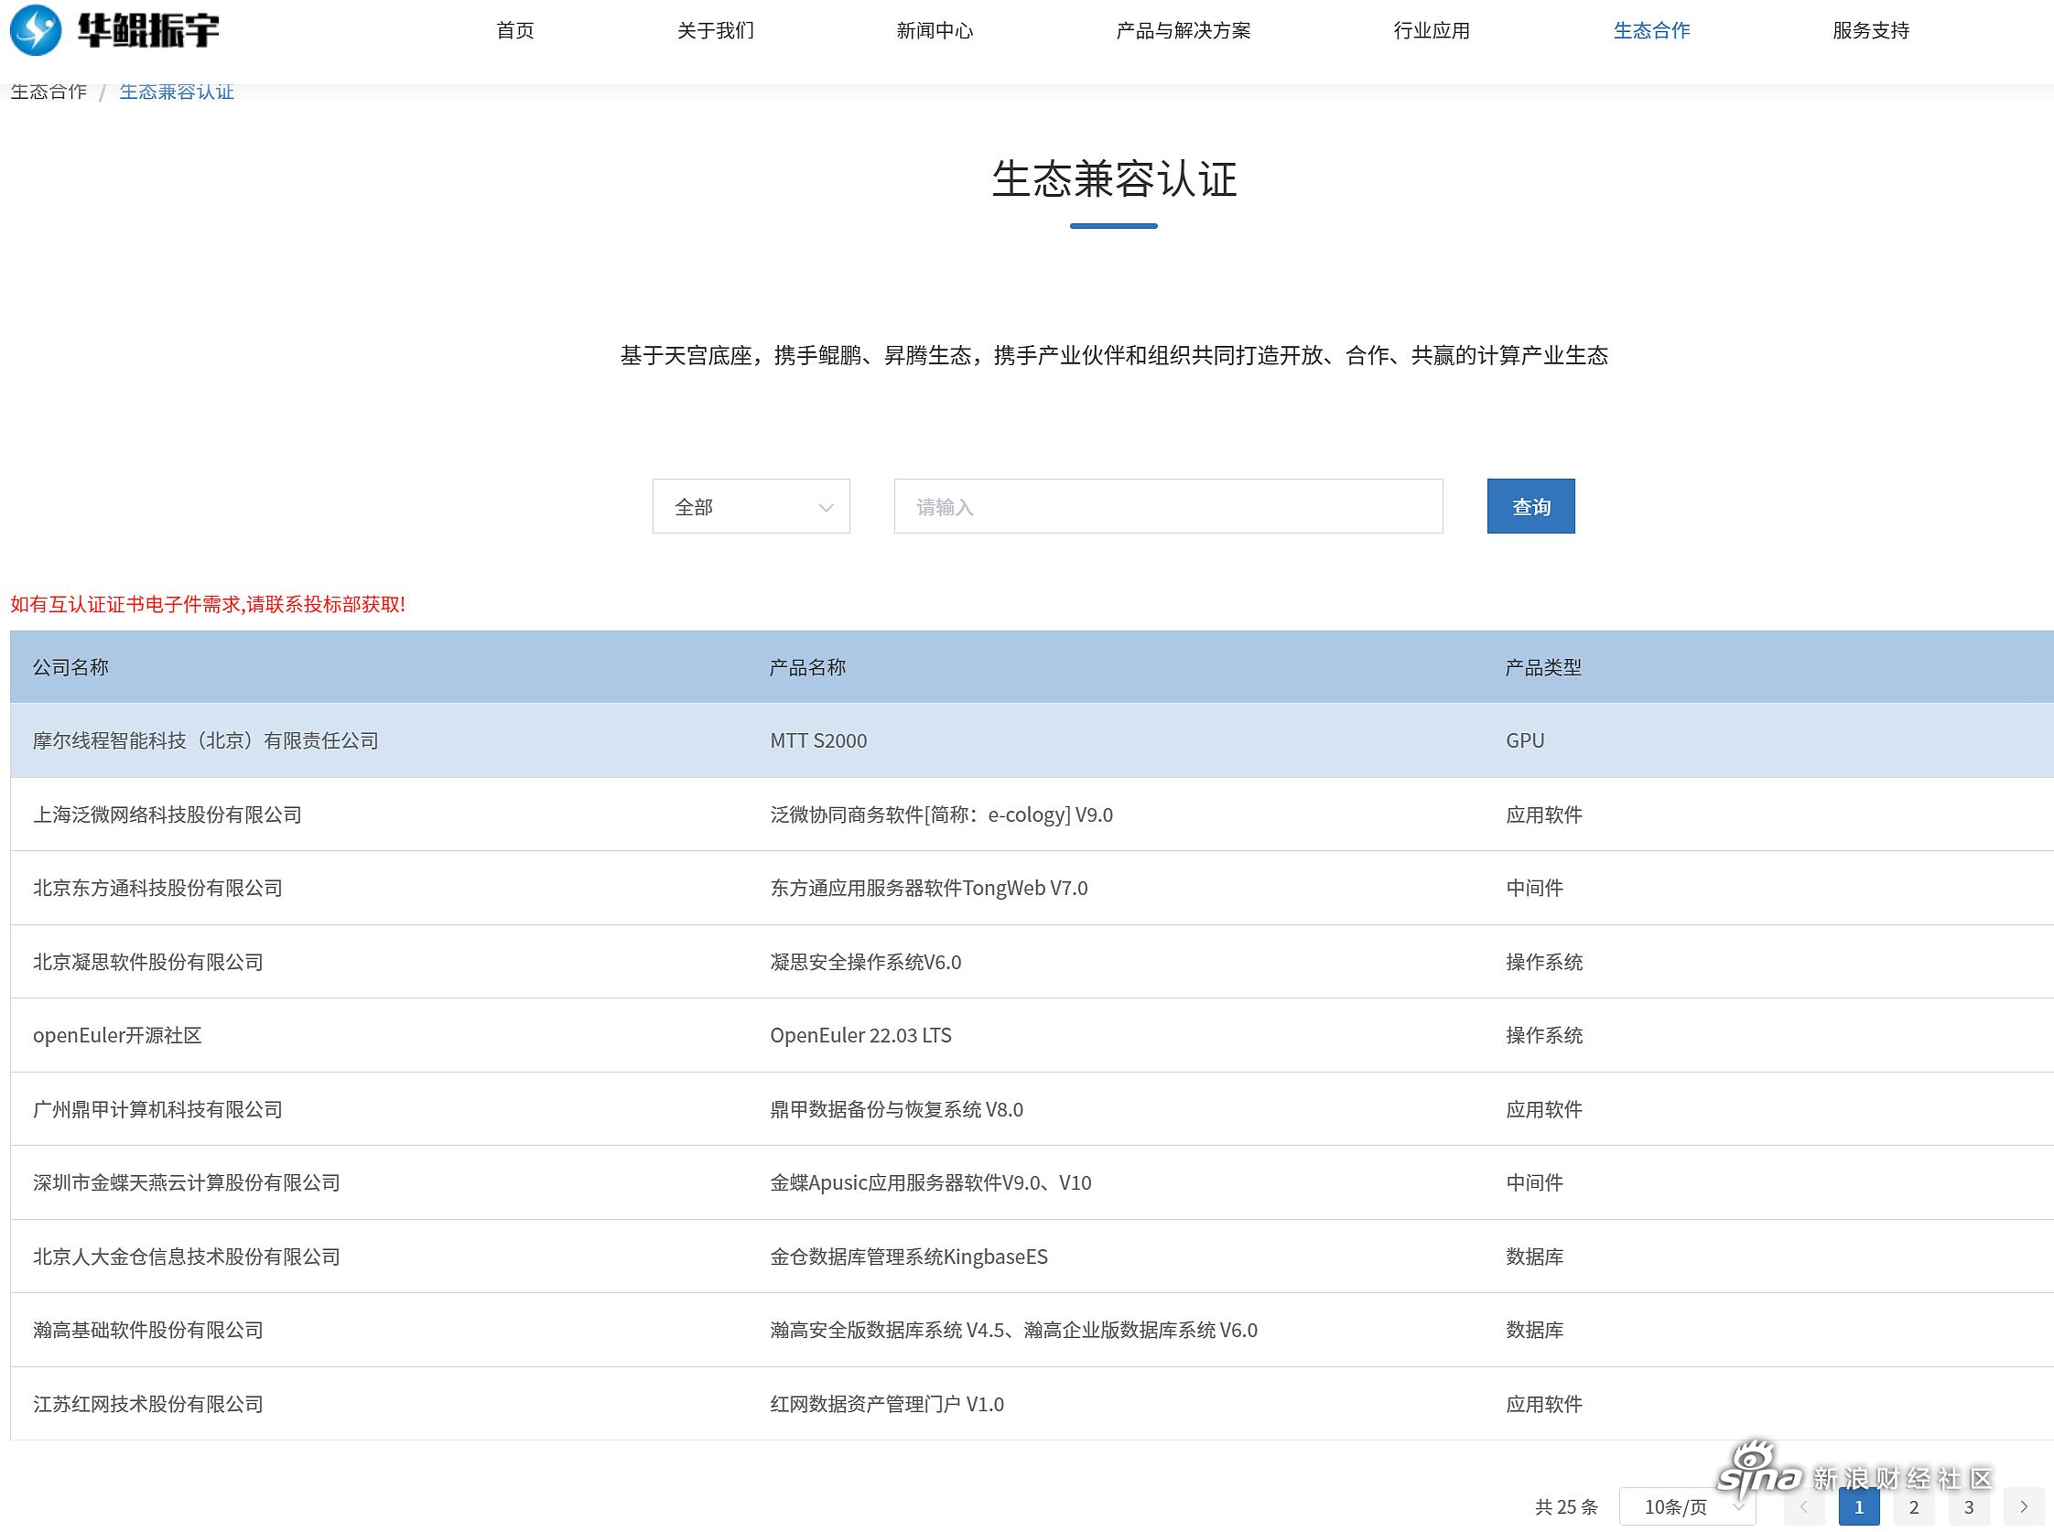Select openEuler开源社区 cell

[x=117, y=1035]
